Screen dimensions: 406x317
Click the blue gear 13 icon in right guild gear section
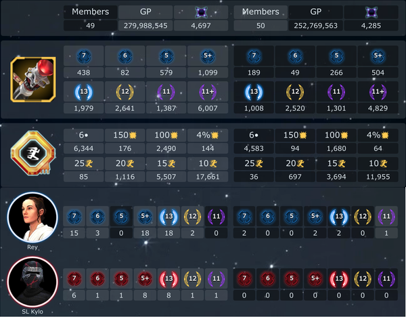click(254, 91)
